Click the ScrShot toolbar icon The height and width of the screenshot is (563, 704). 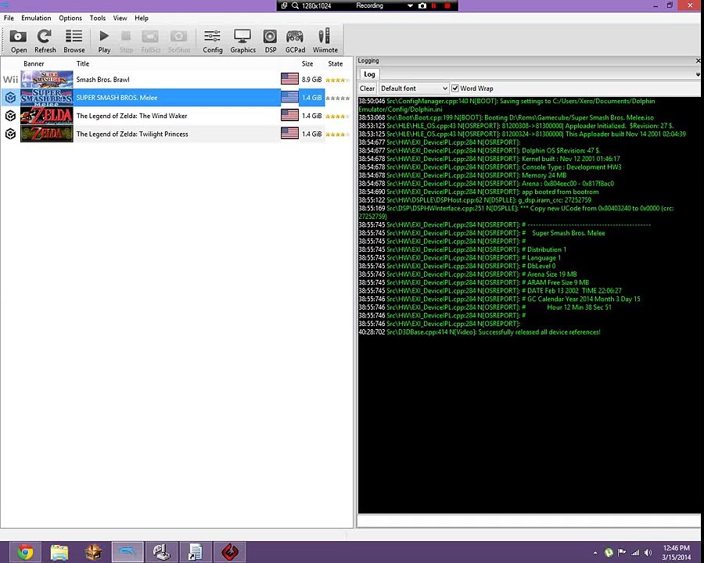178,41
